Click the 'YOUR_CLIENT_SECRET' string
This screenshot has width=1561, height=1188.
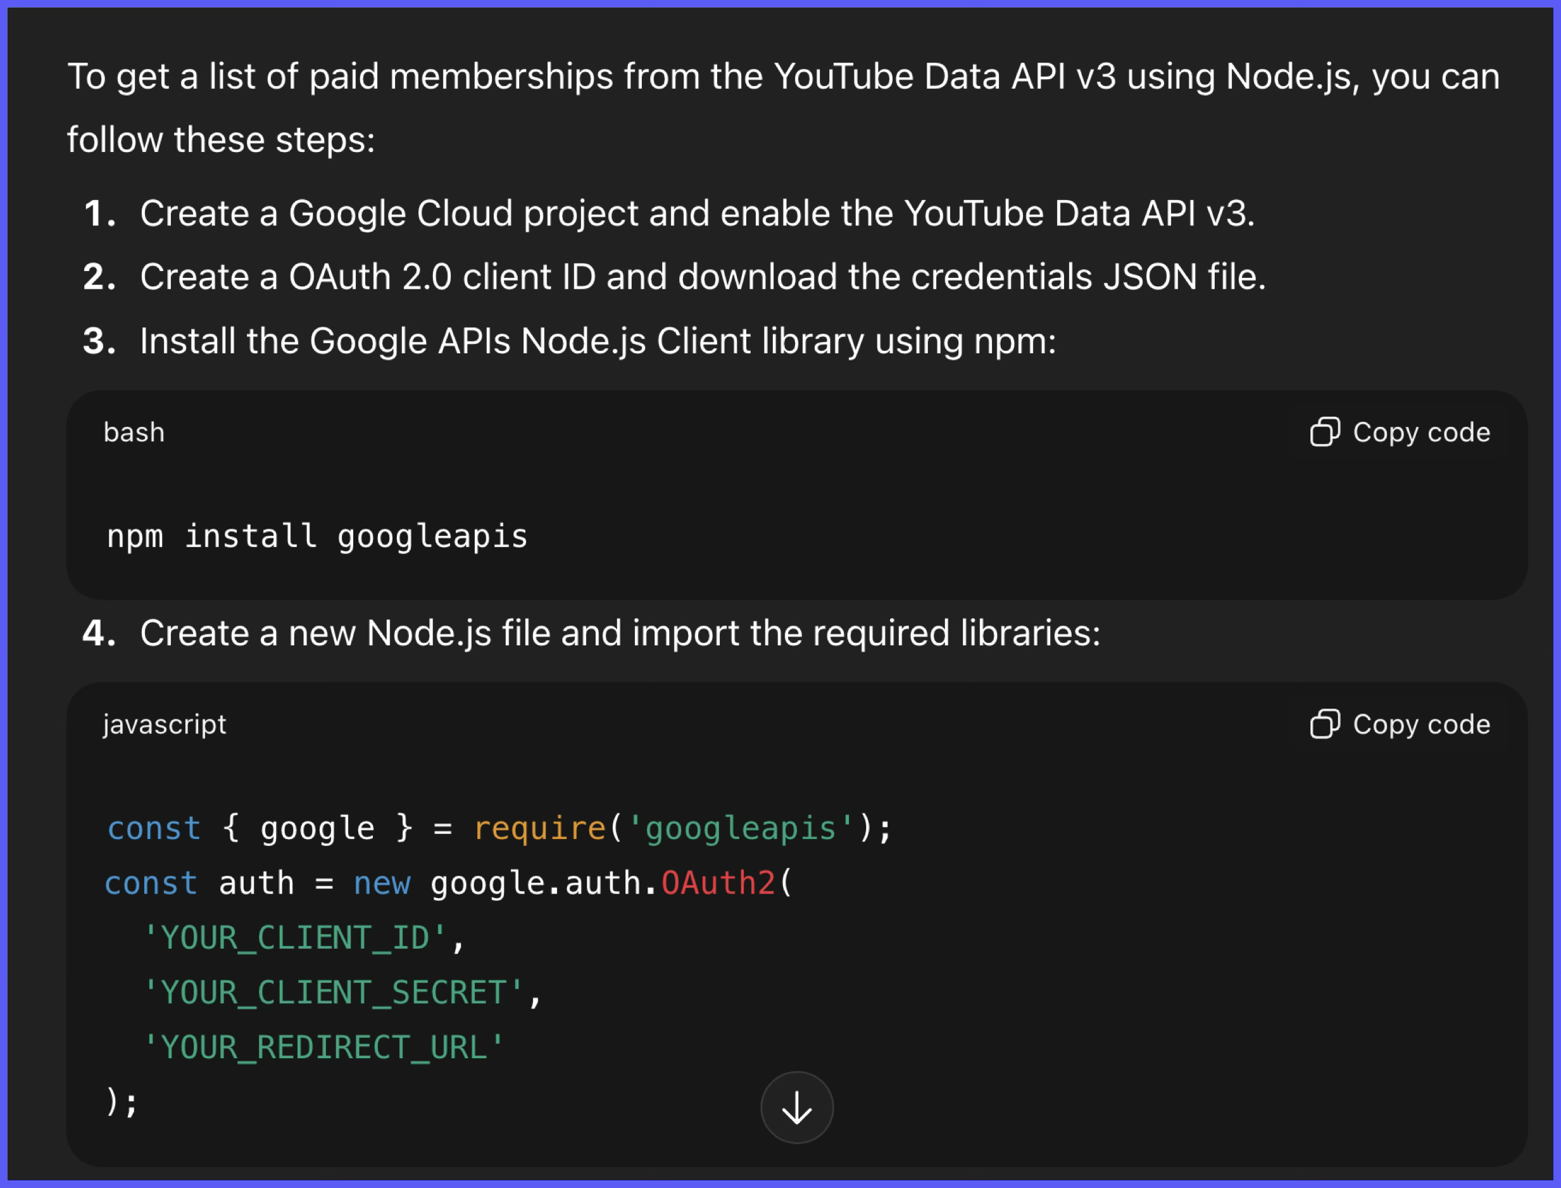pos(334,992)
